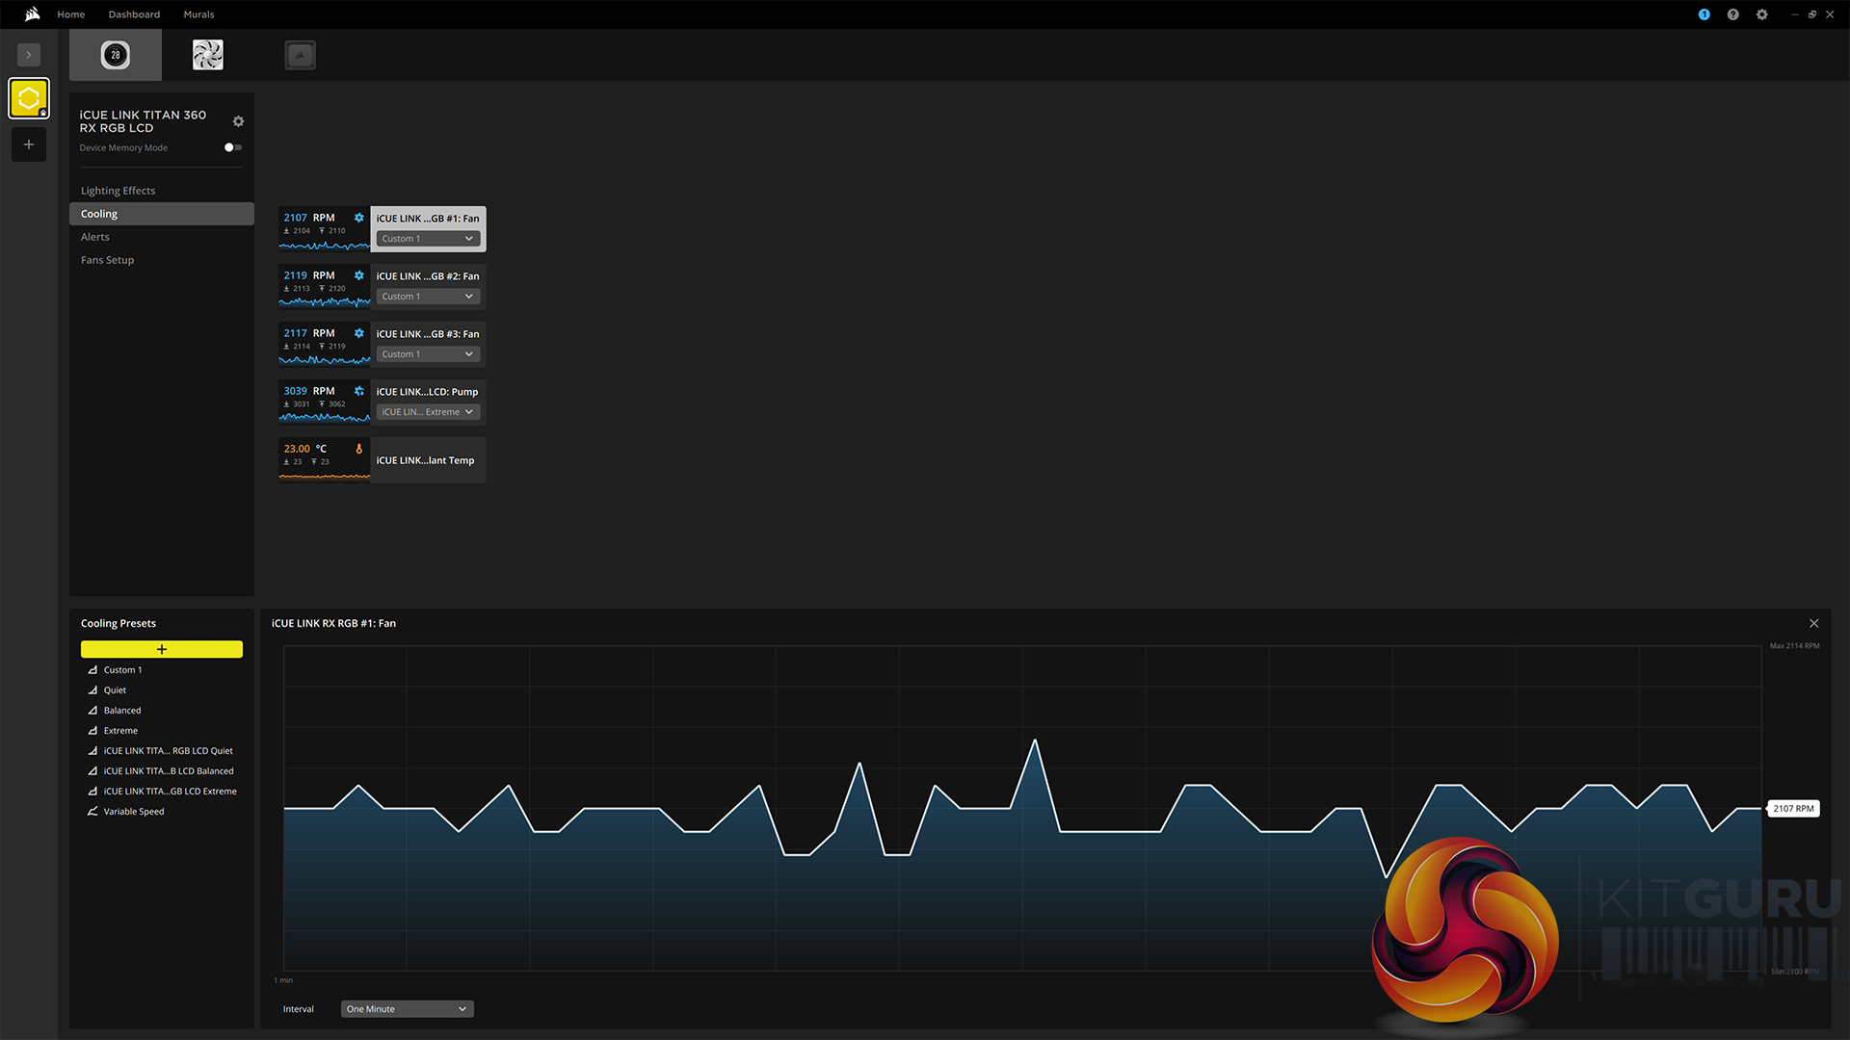Open Fan #1 Custom 1 preset dropdown
This screenshot has height=1040, width=1850.
[x=428, y=239]
